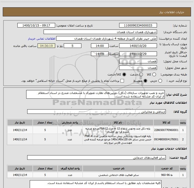Click the general description text box
Image resolution: width=194 pixels, height=188 pixels.
coord(95,95)
